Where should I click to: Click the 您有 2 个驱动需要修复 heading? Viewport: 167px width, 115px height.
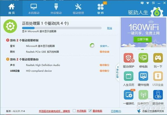(x=24, y=40)
